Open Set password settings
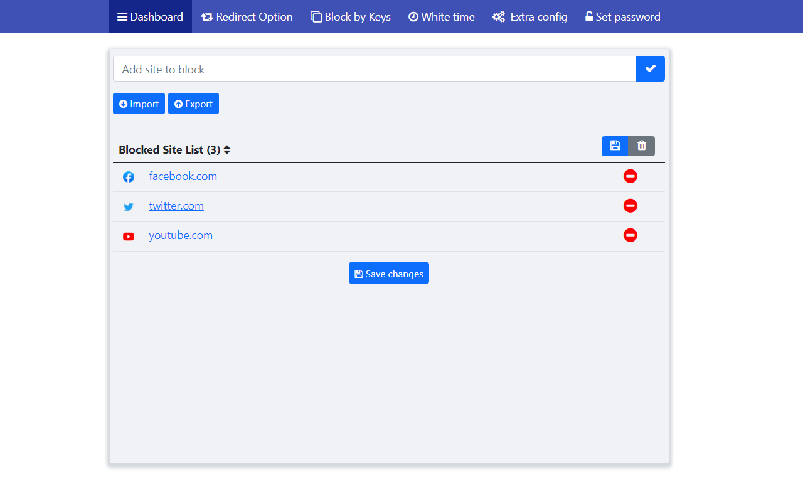The height and width of the screenshot is (502, 803). [622, 17]
